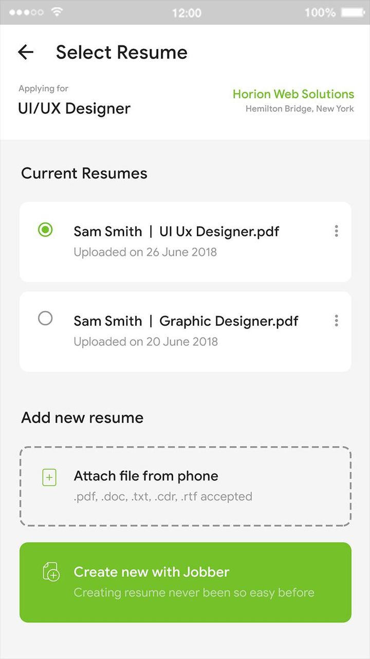Open Horion Web Solutions company link
Viewport: 370px width, 659px height.
(293, 94)
